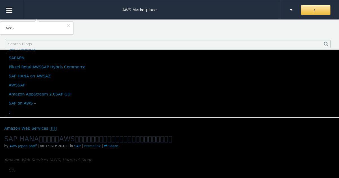
Task: Open the SAP HANA article title
Action: pyautogui.click(x=88, y=139)
